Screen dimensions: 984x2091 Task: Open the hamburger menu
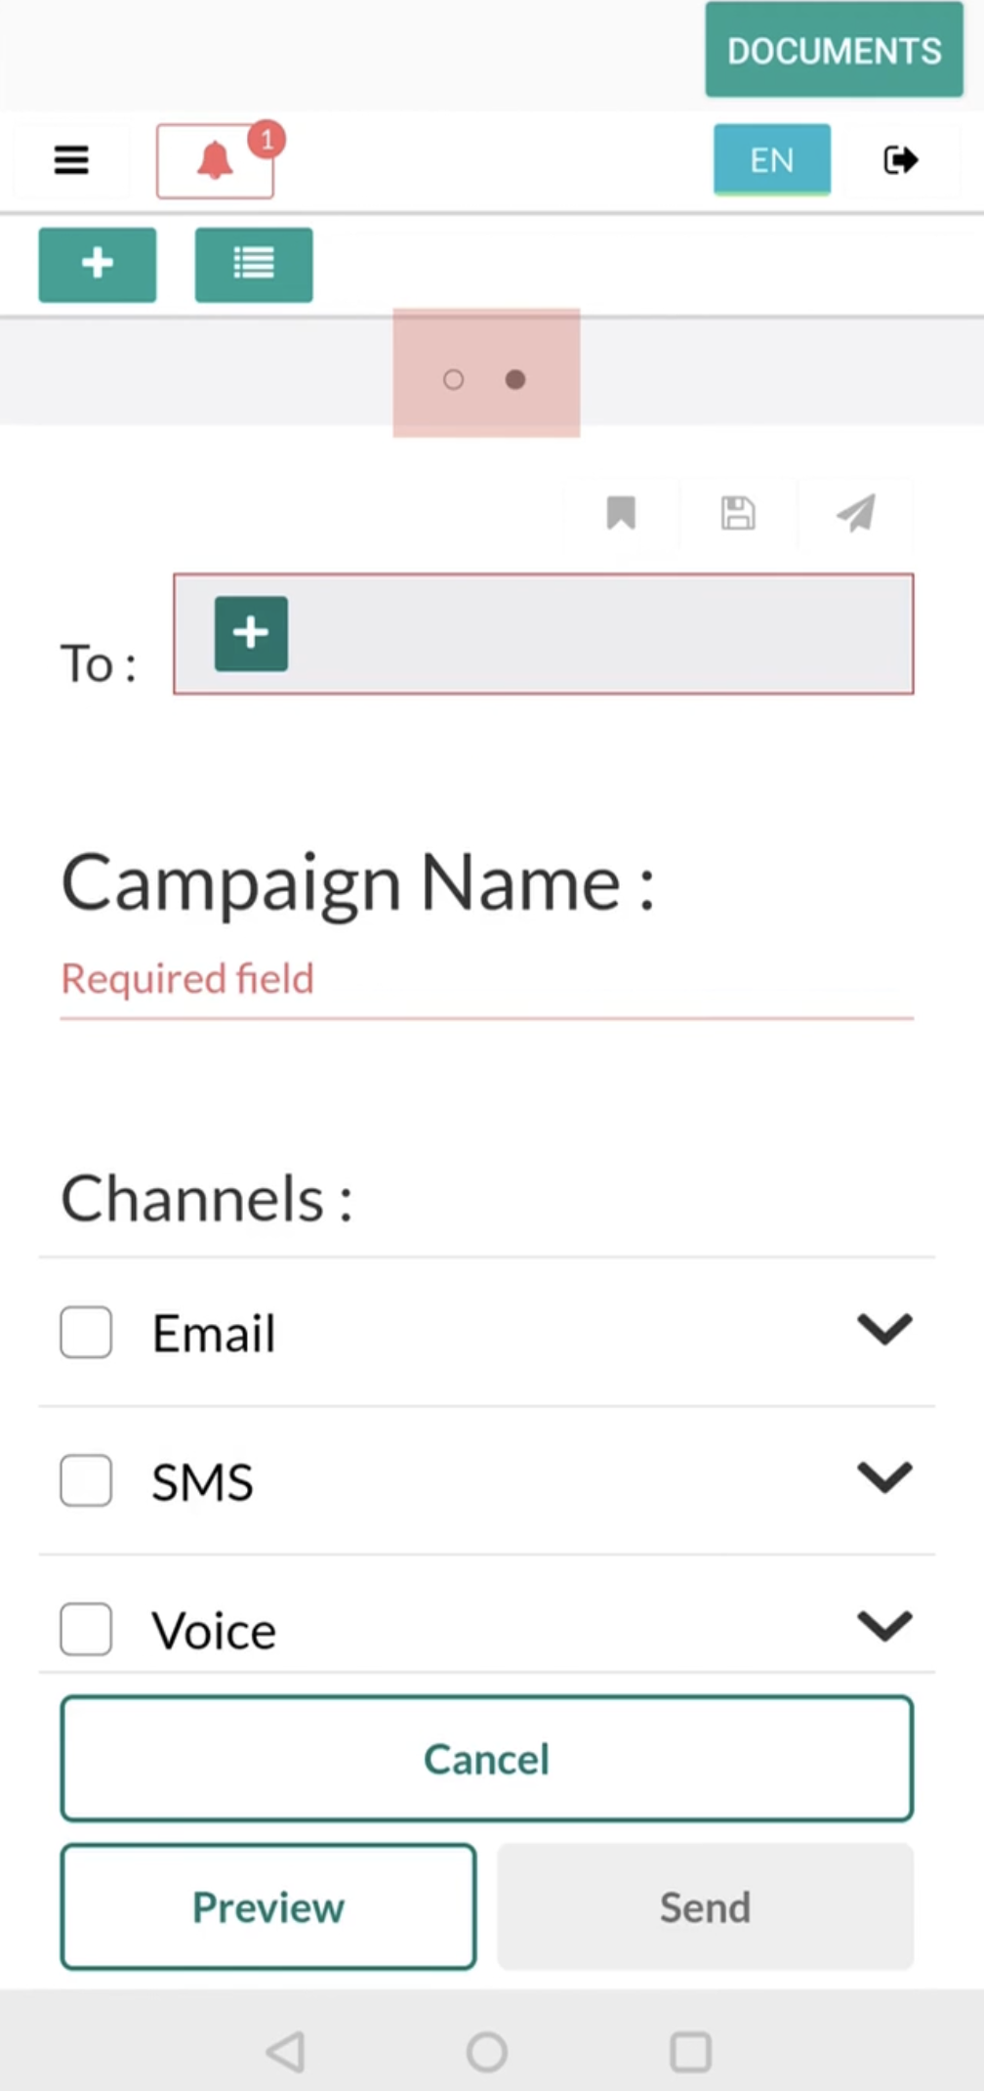(71, 159)
